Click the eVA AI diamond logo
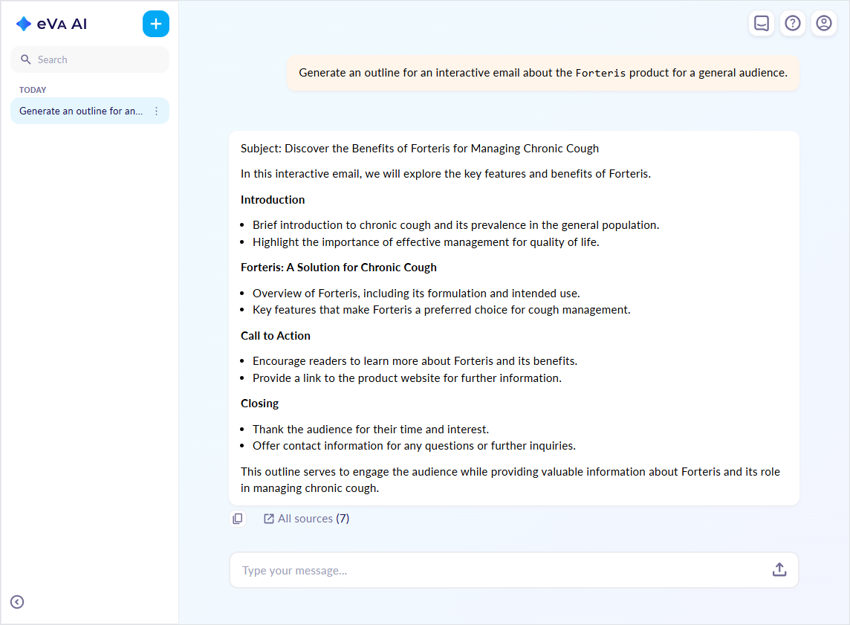Viewport: 850px width, 625px height. (x=24, y=24)
